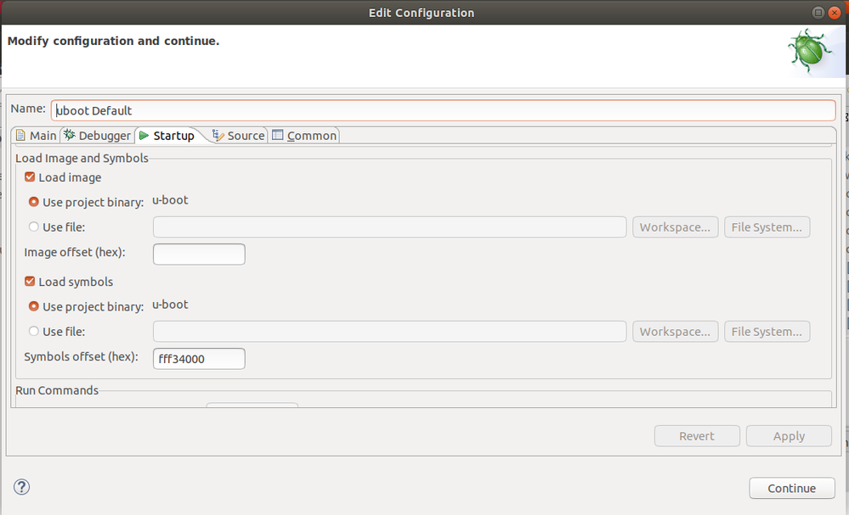Click the Help question mark icon
The width and height of the screenshot is (849, 515).
[22, 487]
